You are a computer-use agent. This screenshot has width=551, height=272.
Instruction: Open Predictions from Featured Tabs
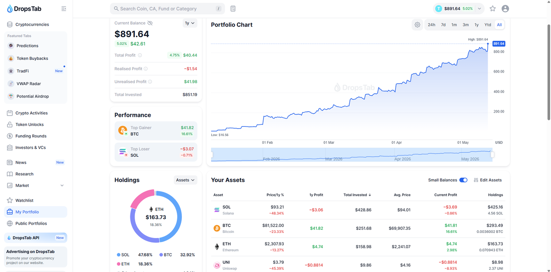(36, 46)
